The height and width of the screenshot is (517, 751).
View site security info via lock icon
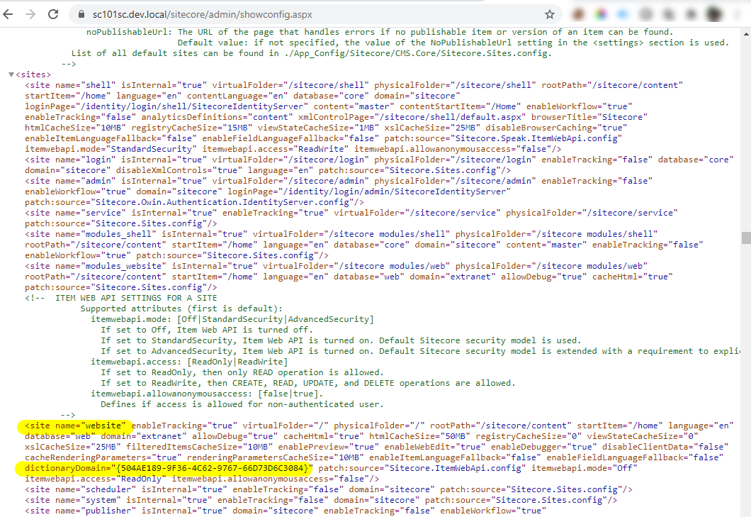pyautogui.click(x=81, y=14)
